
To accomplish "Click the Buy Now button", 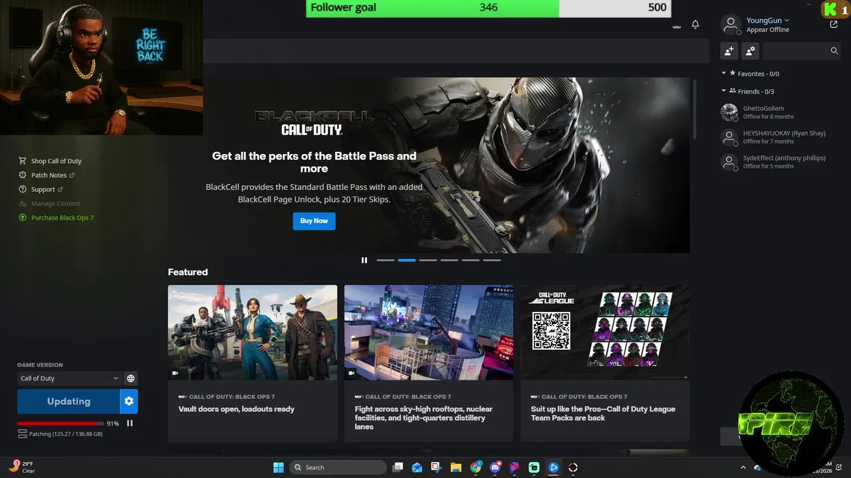I will click(x=314, y=221).
